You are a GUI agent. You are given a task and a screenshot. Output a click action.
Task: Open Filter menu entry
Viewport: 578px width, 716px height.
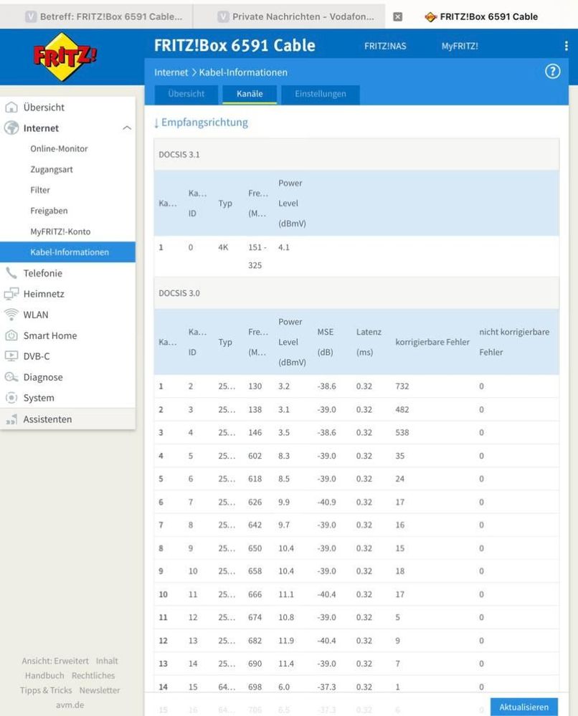[40, 190]
